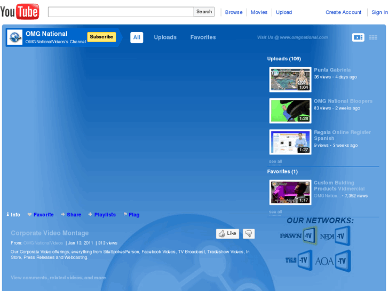The image size is (388, 291).
Task: Click the Search button
Action: click(x=204, y=12)
